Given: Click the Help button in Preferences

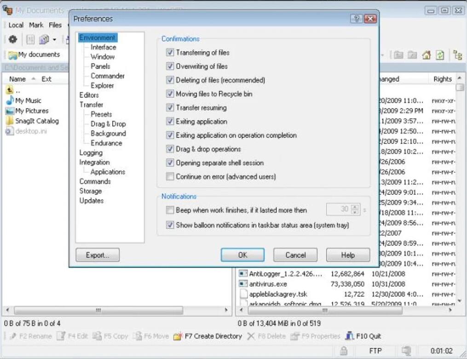Looking at the screenshot, I should [x=347, y=255].
